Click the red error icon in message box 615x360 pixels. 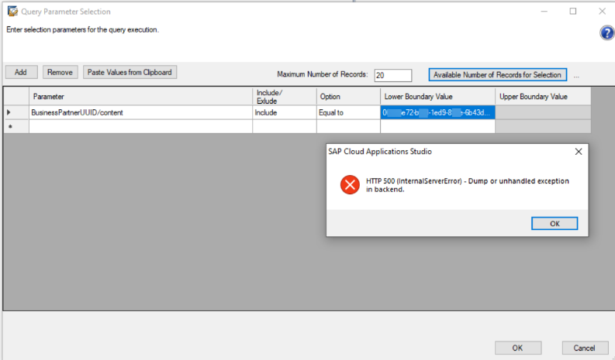click(x=350, y=184)
